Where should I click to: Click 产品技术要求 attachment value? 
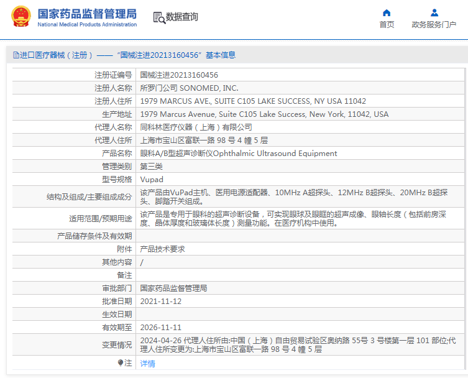click(162, 249)
